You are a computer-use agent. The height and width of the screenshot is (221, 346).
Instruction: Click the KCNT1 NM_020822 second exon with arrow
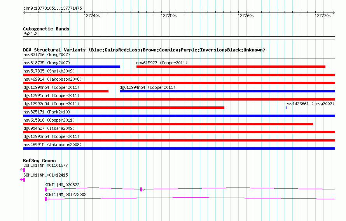point(143,189)
